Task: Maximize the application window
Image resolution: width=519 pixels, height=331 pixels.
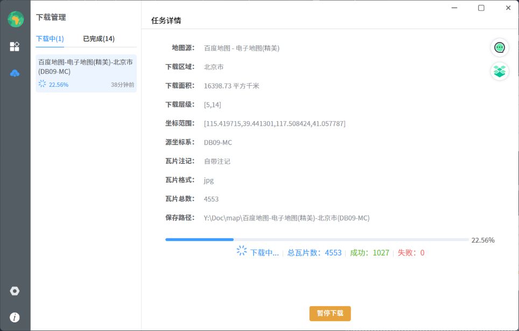Action: pyautogui.click(x=481, y=8)
